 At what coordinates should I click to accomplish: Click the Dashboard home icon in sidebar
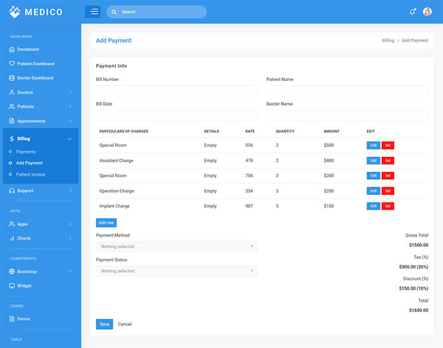(x=11, y=49)
